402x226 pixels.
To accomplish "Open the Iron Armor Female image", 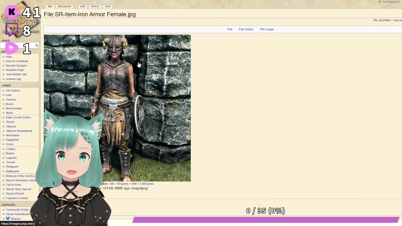I will (x=117, y=108).
